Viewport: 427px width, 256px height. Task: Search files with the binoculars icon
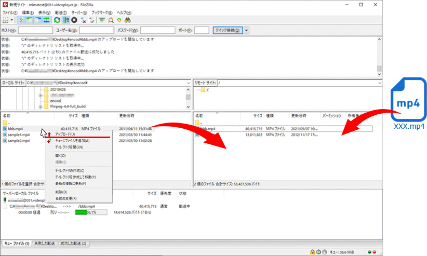pos(127,20)
